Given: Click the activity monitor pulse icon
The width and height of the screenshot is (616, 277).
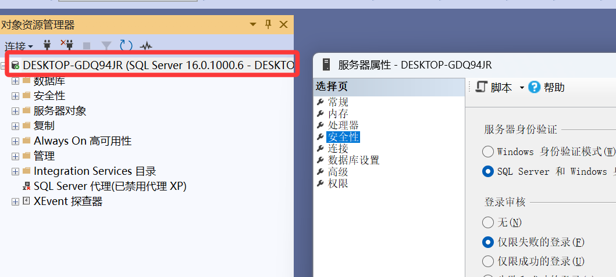Looking at the screenshot, I should [146, 46].
